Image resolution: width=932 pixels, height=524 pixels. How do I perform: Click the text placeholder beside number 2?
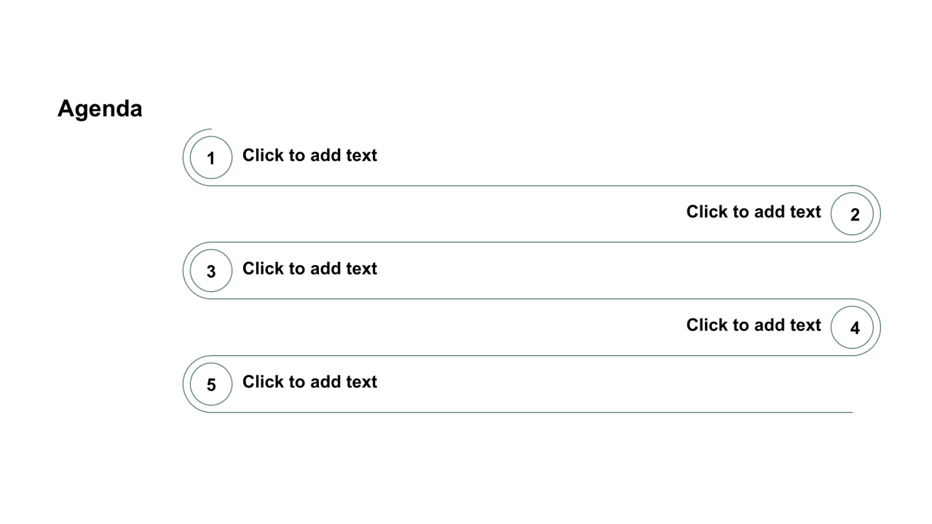click(754, 212)
